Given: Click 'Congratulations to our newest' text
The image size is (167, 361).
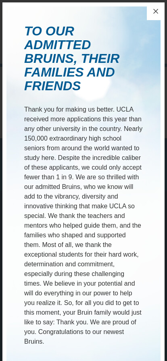Looking at the screenshot, I should 81,332.
